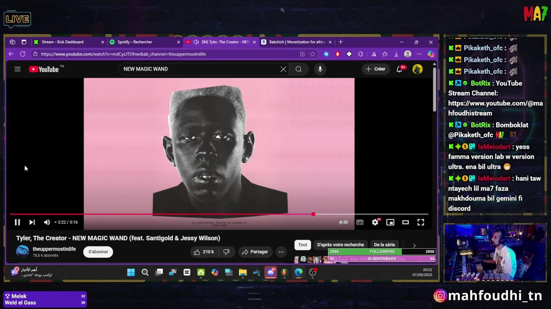Show more filter chips with arrow

pos(414,245)
